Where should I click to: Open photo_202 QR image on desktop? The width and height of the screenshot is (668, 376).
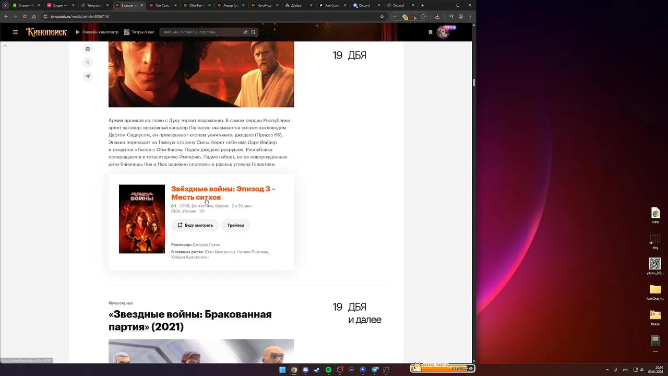(655, 266)
